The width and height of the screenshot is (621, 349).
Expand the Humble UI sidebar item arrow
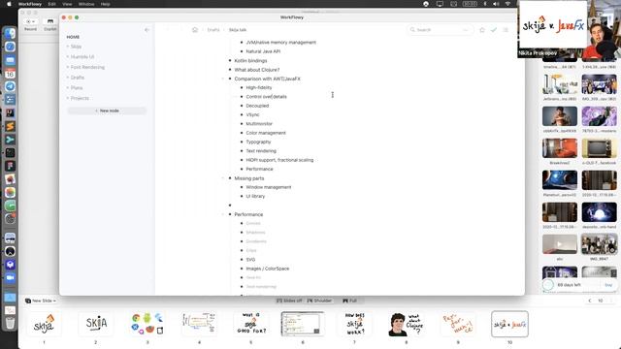click(68, 57)
